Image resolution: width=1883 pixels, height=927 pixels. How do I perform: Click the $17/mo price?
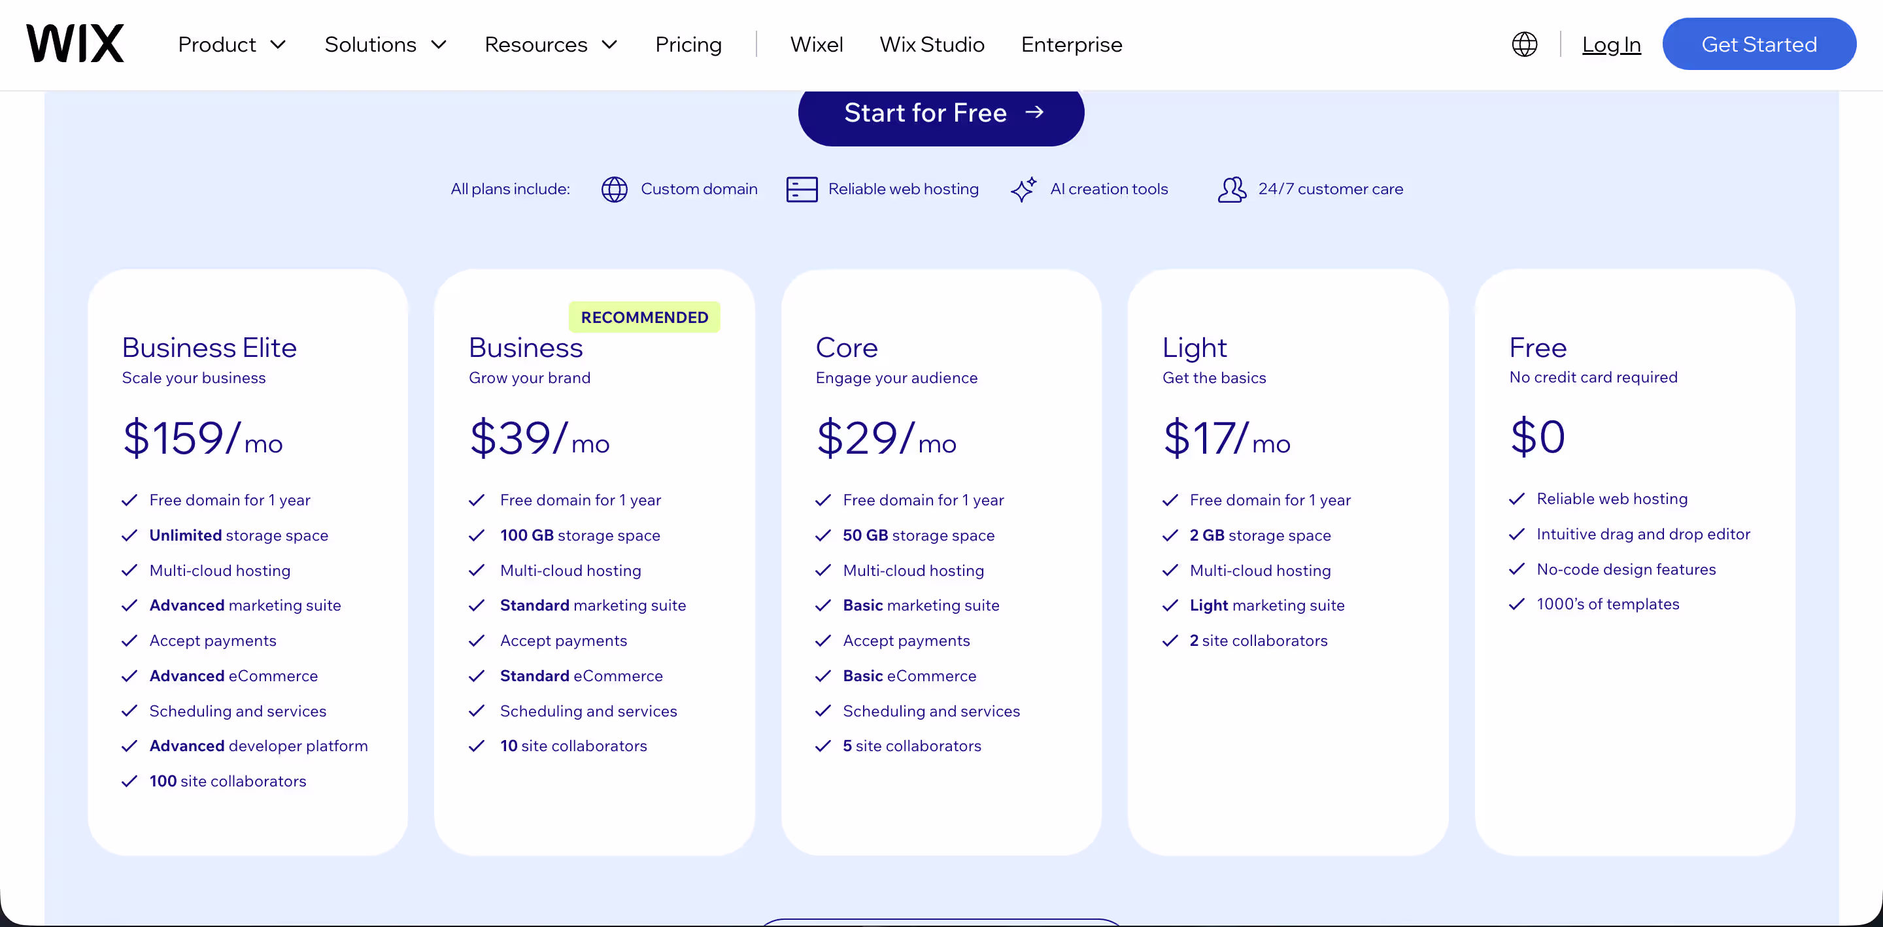(x=1227, y=438)
